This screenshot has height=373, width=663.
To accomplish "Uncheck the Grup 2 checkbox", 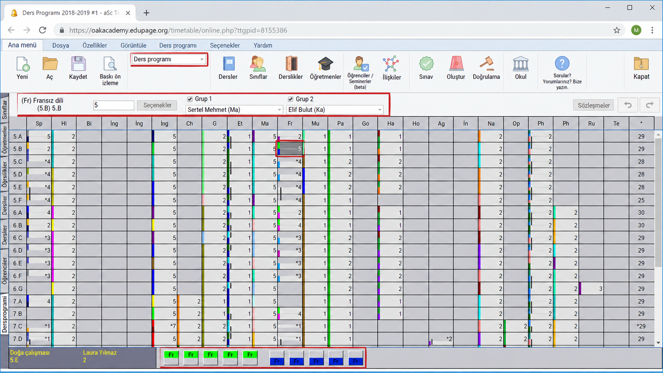I will 291,99.
